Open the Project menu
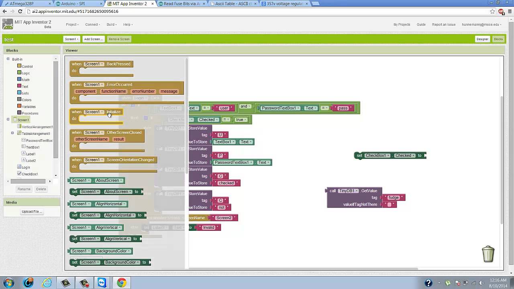 coord(72,24)
